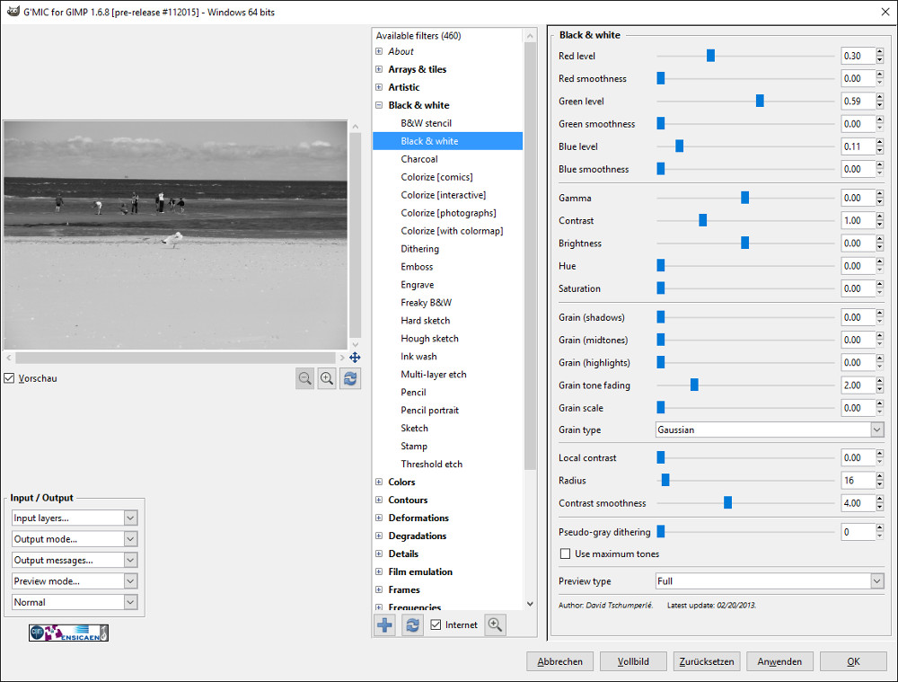Select the Pencil portrait filter

coord(429,411)
